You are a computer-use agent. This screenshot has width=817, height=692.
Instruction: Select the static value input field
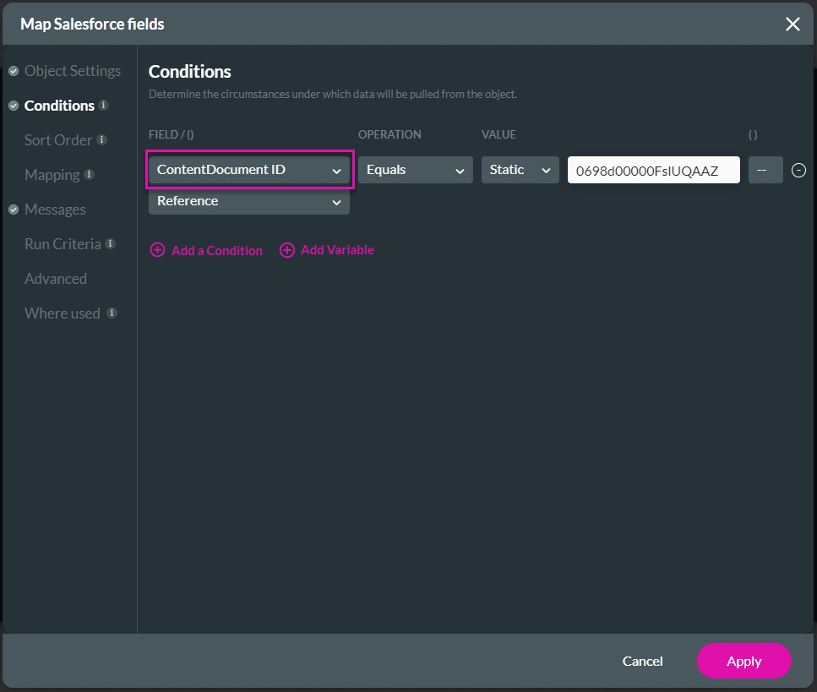[653, 170]
